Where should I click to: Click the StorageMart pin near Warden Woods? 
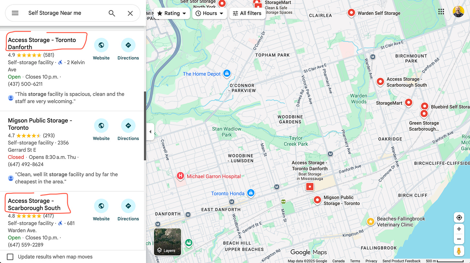(409, 103)
